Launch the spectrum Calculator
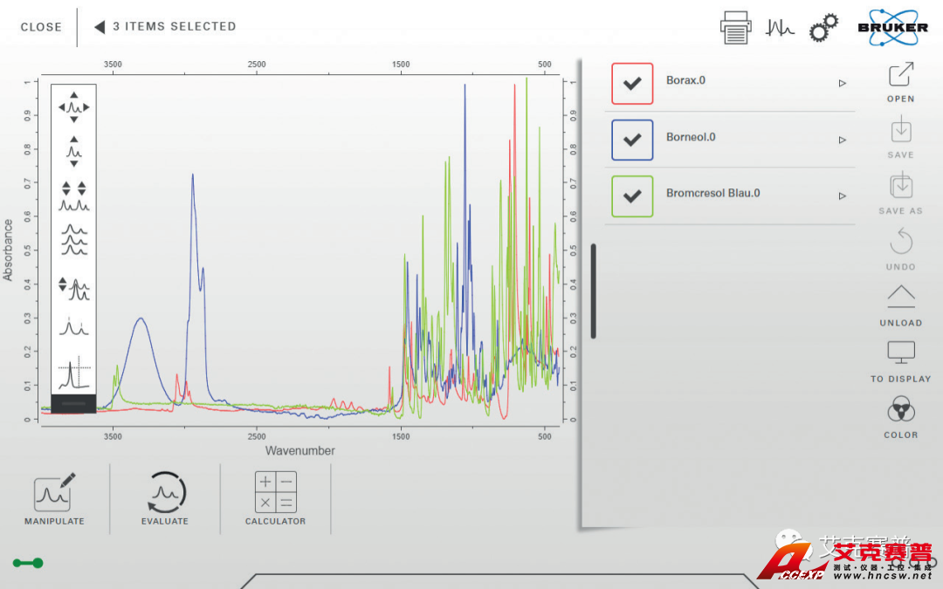This screenshot has width=943, height=589. click(275, 493)
